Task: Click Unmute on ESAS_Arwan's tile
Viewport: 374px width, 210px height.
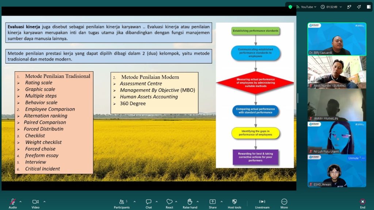Action: pyautogui.click(x=353, y=158)
